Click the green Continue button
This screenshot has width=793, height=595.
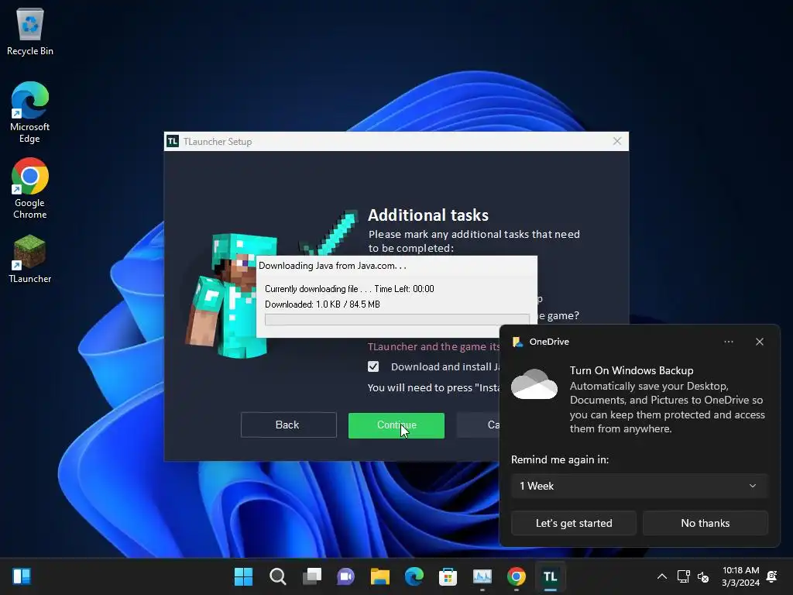point(396,425)
